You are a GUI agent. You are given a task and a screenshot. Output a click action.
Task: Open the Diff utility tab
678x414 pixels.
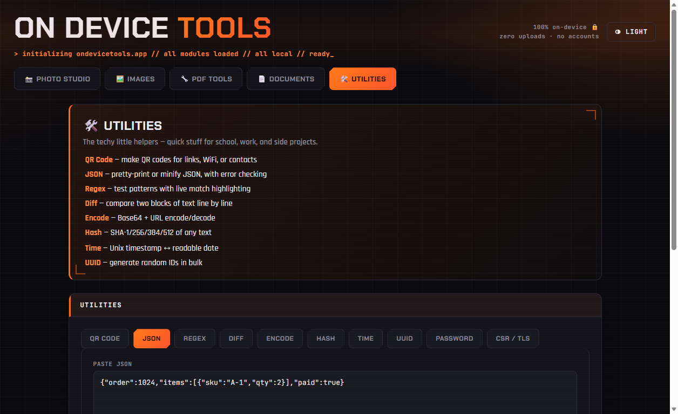[x=236, y=339]
